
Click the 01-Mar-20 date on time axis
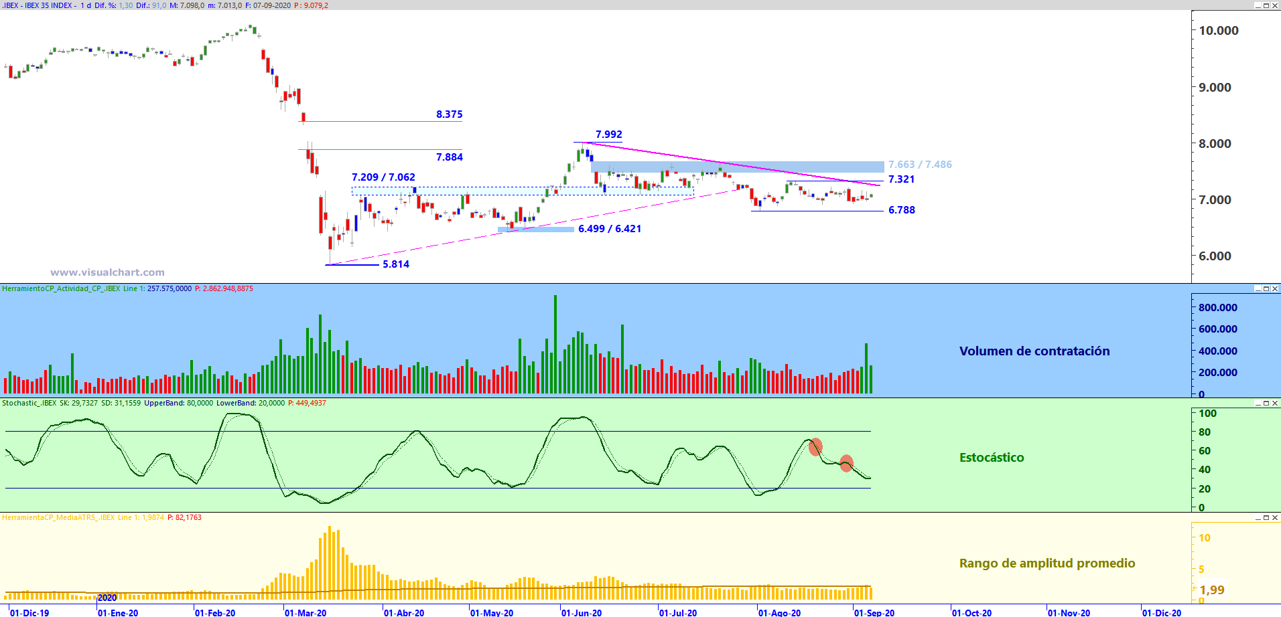306,613
